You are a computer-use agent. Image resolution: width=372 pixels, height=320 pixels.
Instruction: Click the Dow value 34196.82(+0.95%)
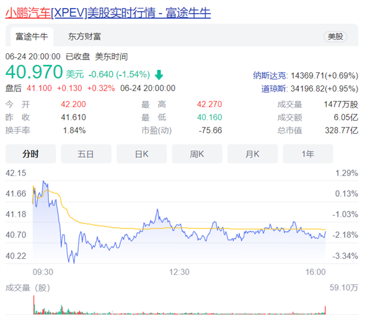[324, 89]
